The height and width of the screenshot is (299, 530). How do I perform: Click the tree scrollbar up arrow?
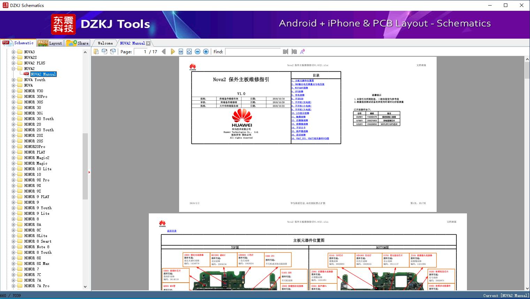(85, 52)
